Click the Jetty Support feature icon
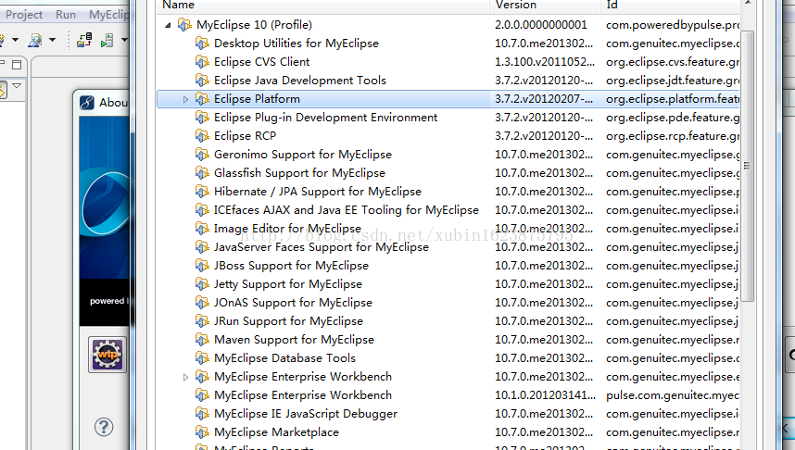This screenshot has height=450, width=795. click(x=202, y=283)
